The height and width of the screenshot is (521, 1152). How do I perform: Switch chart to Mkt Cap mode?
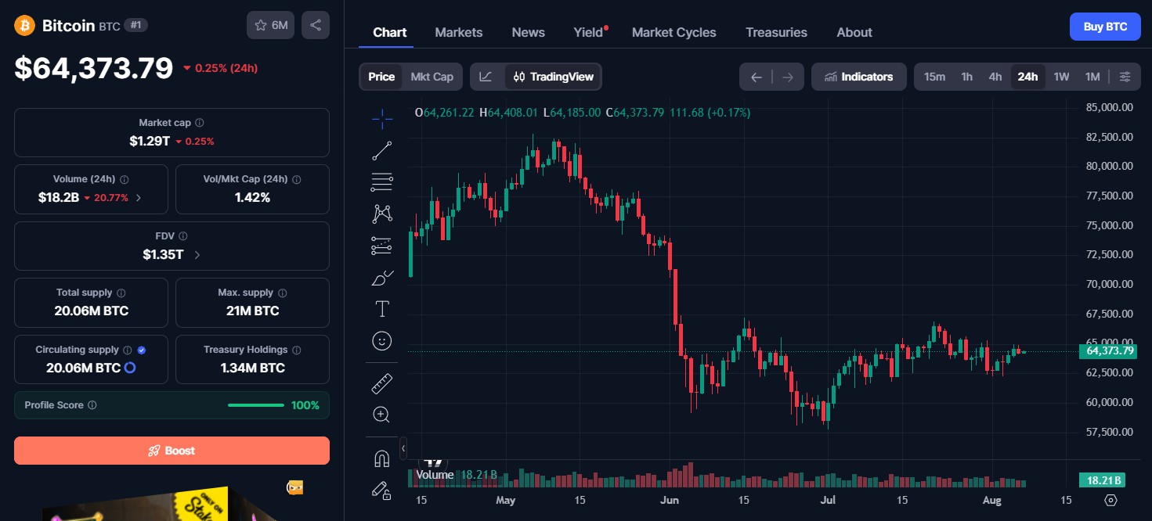pos(432,77)
